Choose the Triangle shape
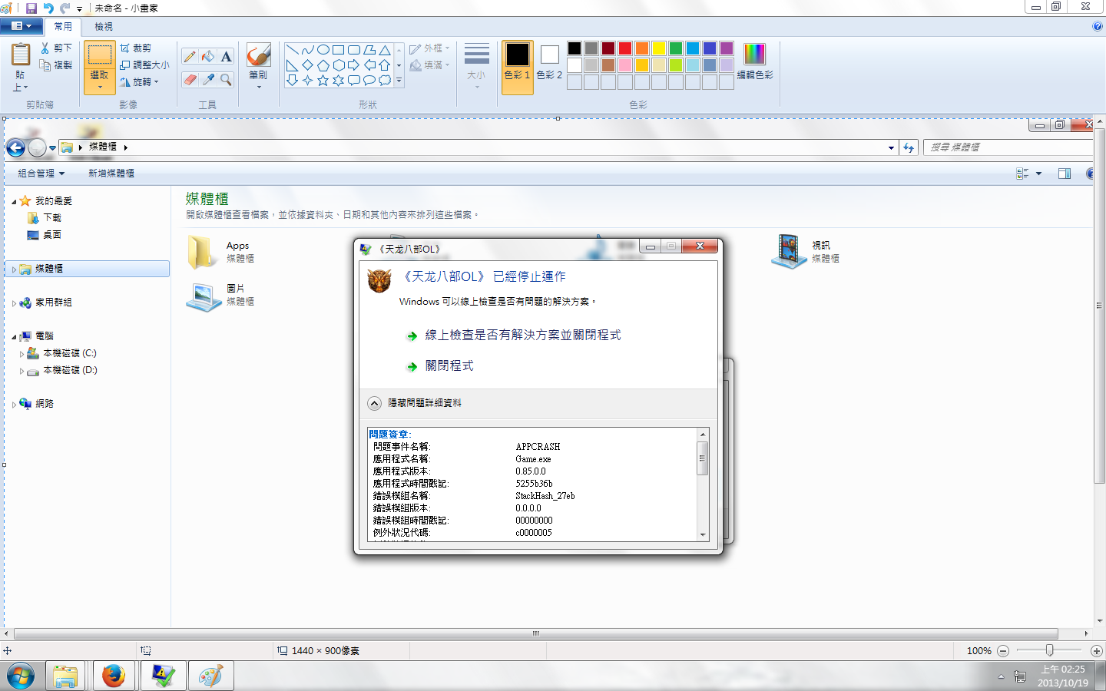The height and width of the screenshot is (691, 1106). 384,50
